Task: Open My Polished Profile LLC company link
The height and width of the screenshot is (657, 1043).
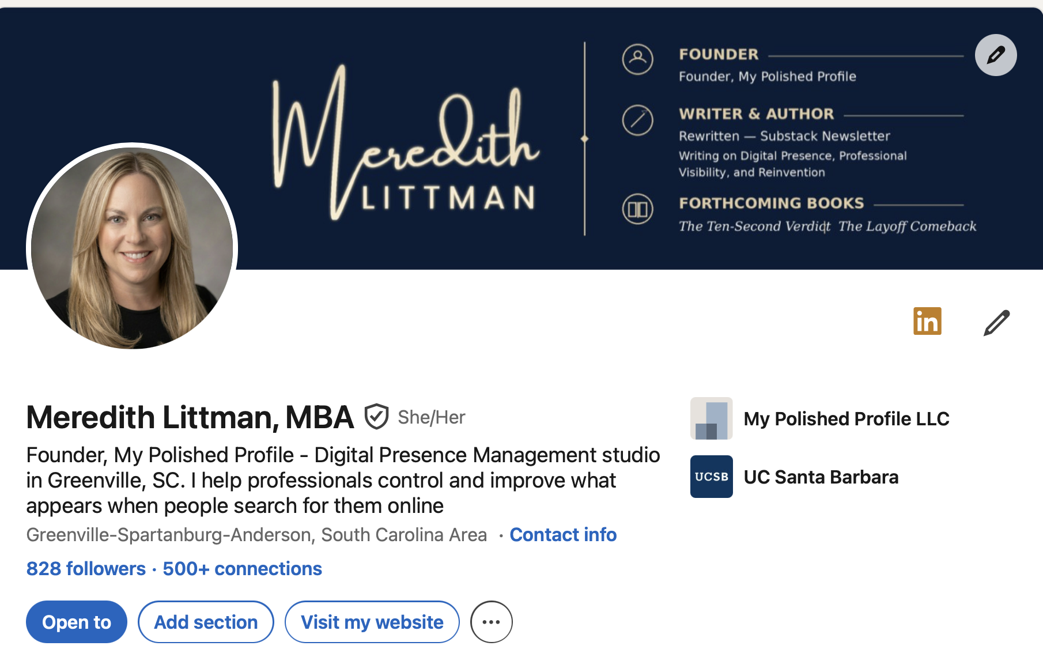Action: [x=847, y=418]
